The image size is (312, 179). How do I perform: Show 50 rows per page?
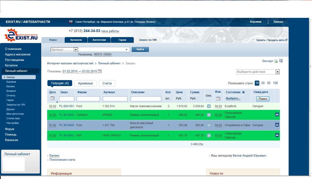click(269, 83)
